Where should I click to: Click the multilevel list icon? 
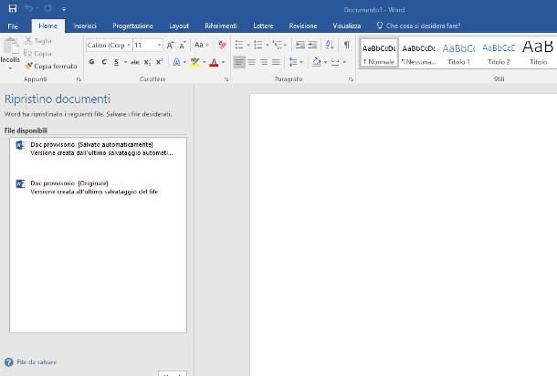[277, 45]
